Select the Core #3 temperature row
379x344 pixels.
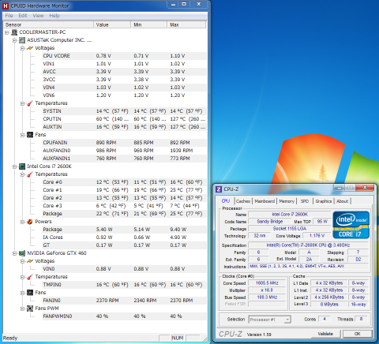[124, 206]
